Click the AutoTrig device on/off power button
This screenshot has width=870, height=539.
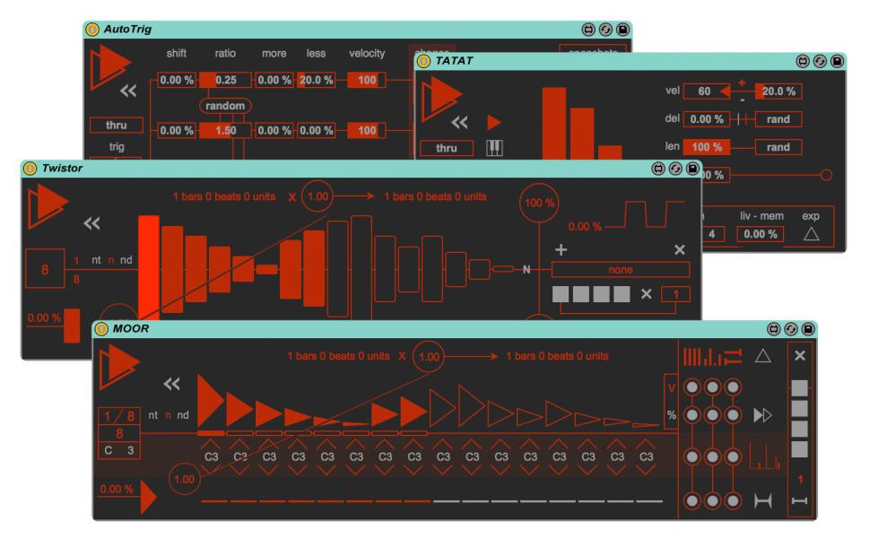pyautogui.click(x=91, y=30)
